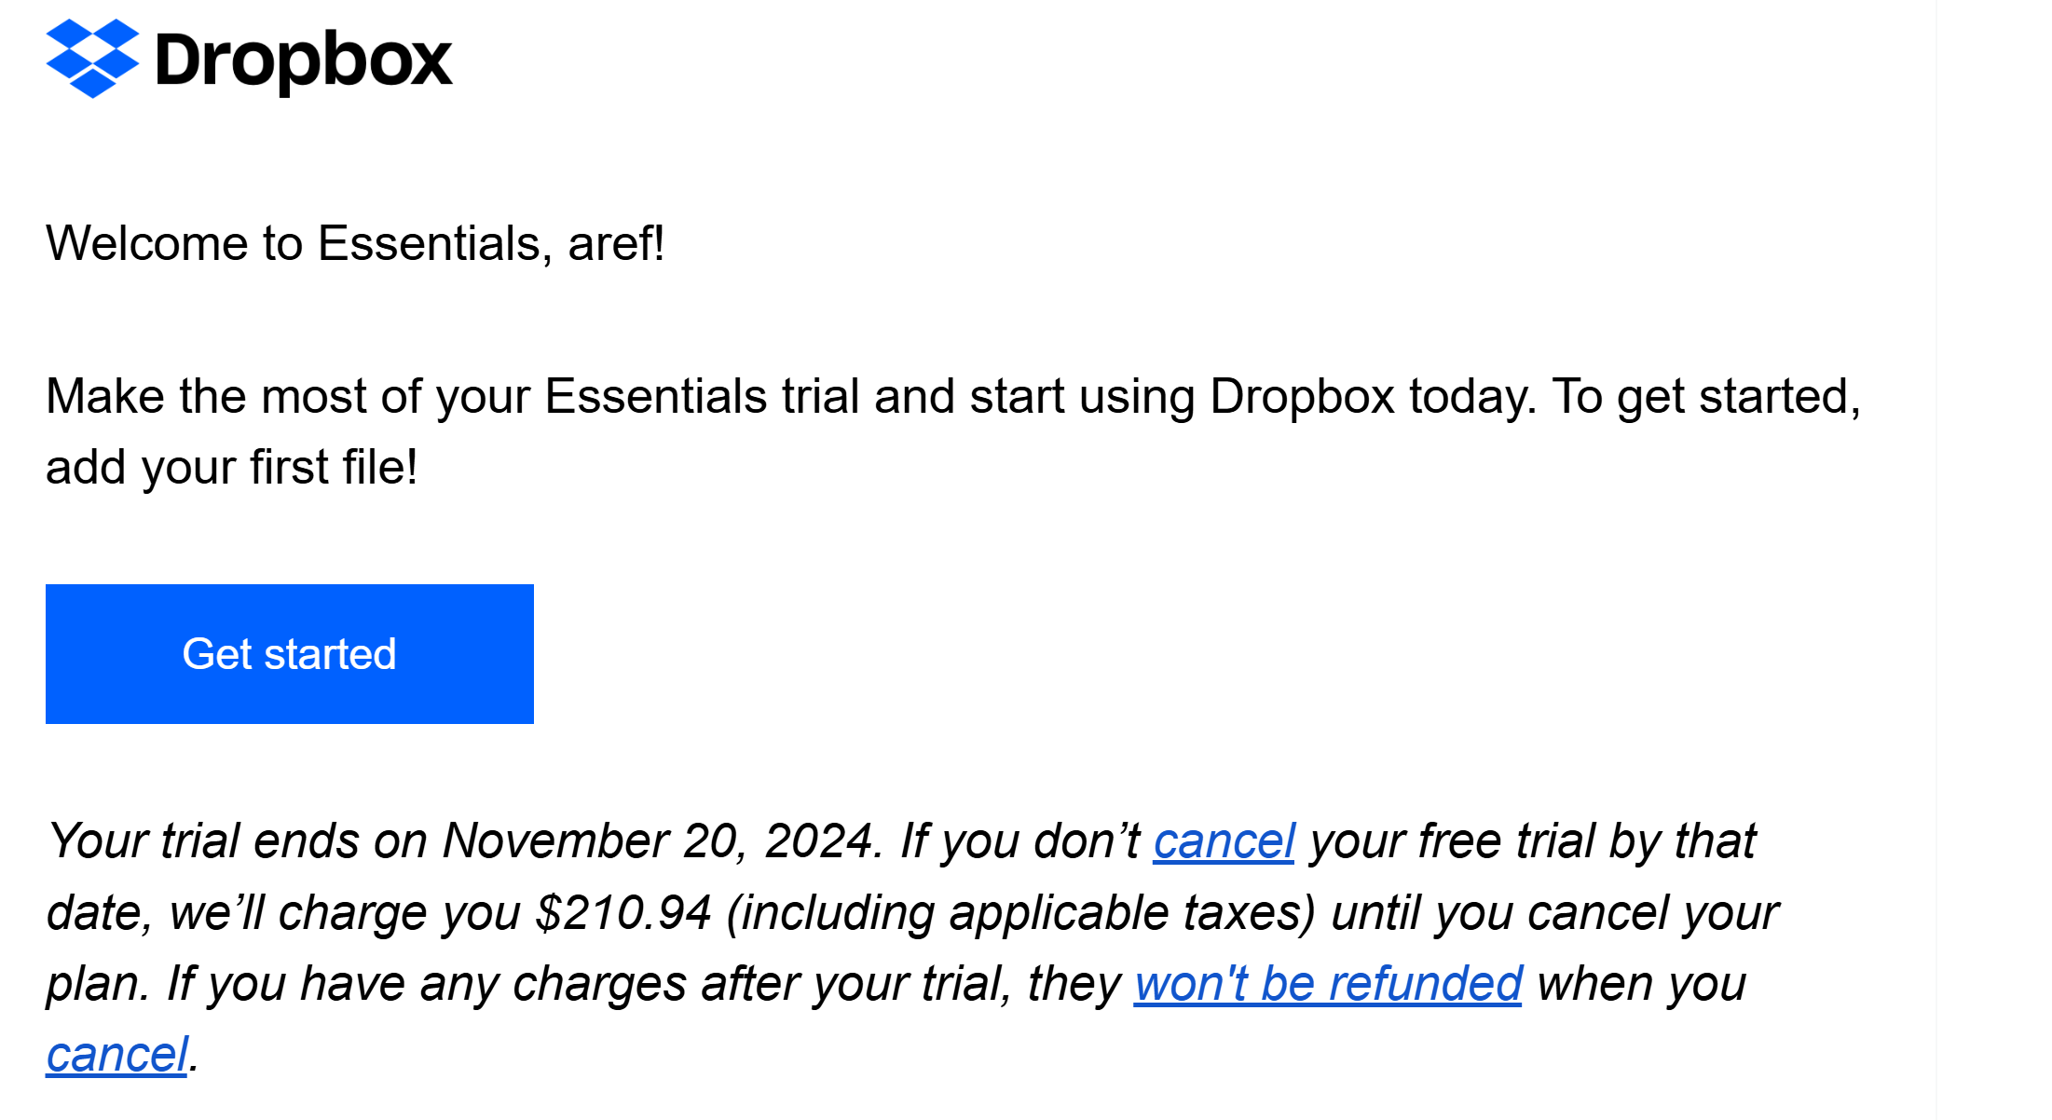The width and height of the screenshot is (2052, 1120).
Task: Click "your free trial by that" text
Action: [1532, 841]
